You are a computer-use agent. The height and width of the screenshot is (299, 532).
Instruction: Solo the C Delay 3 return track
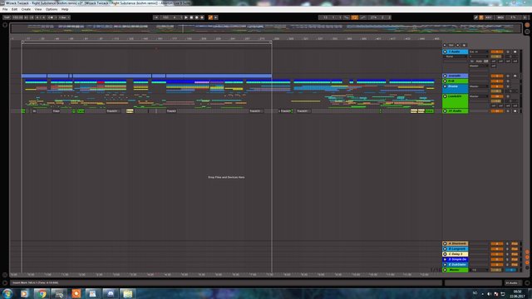tap(507, 254)
